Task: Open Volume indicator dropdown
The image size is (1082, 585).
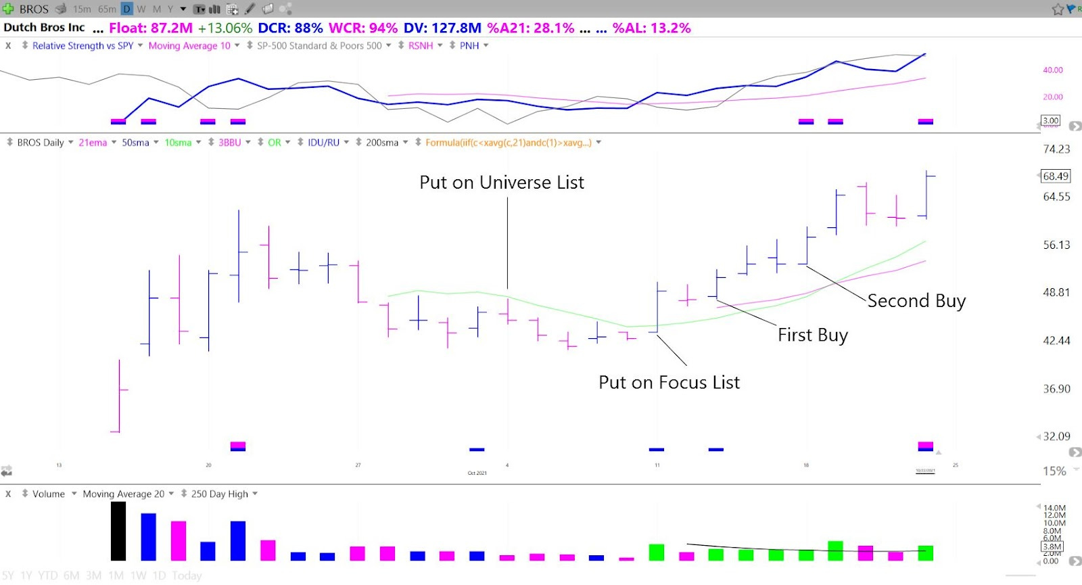Action: pyautogui.click(x=74, y=494)
